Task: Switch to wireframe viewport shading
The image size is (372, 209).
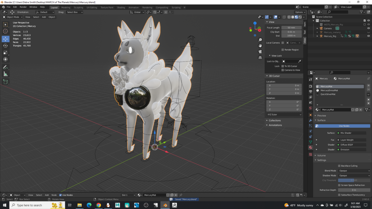Action: [289, 17]
